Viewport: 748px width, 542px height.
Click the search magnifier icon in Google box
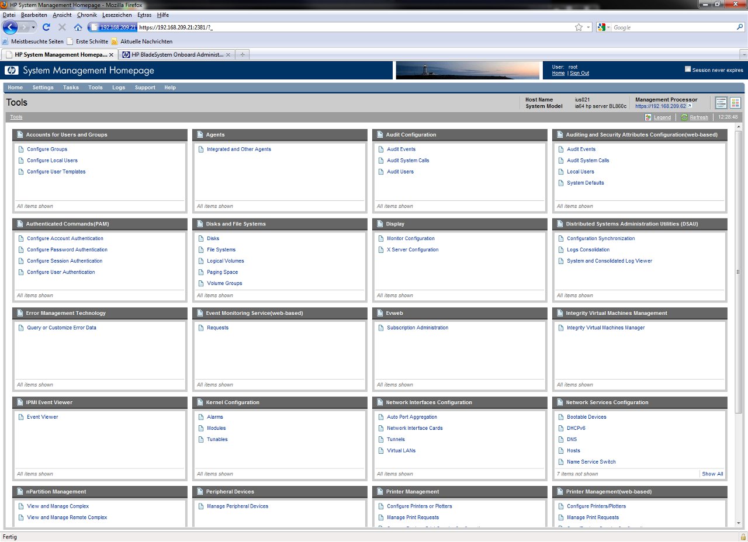click(x=740, y=27)
